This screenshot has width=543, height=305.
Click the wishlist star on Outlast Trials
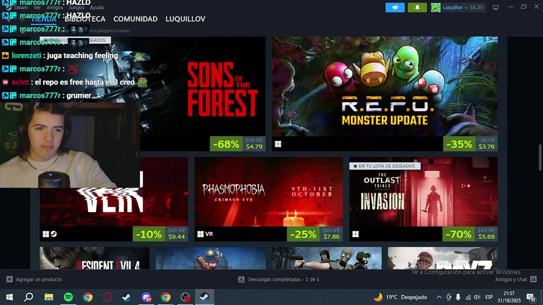355,166
